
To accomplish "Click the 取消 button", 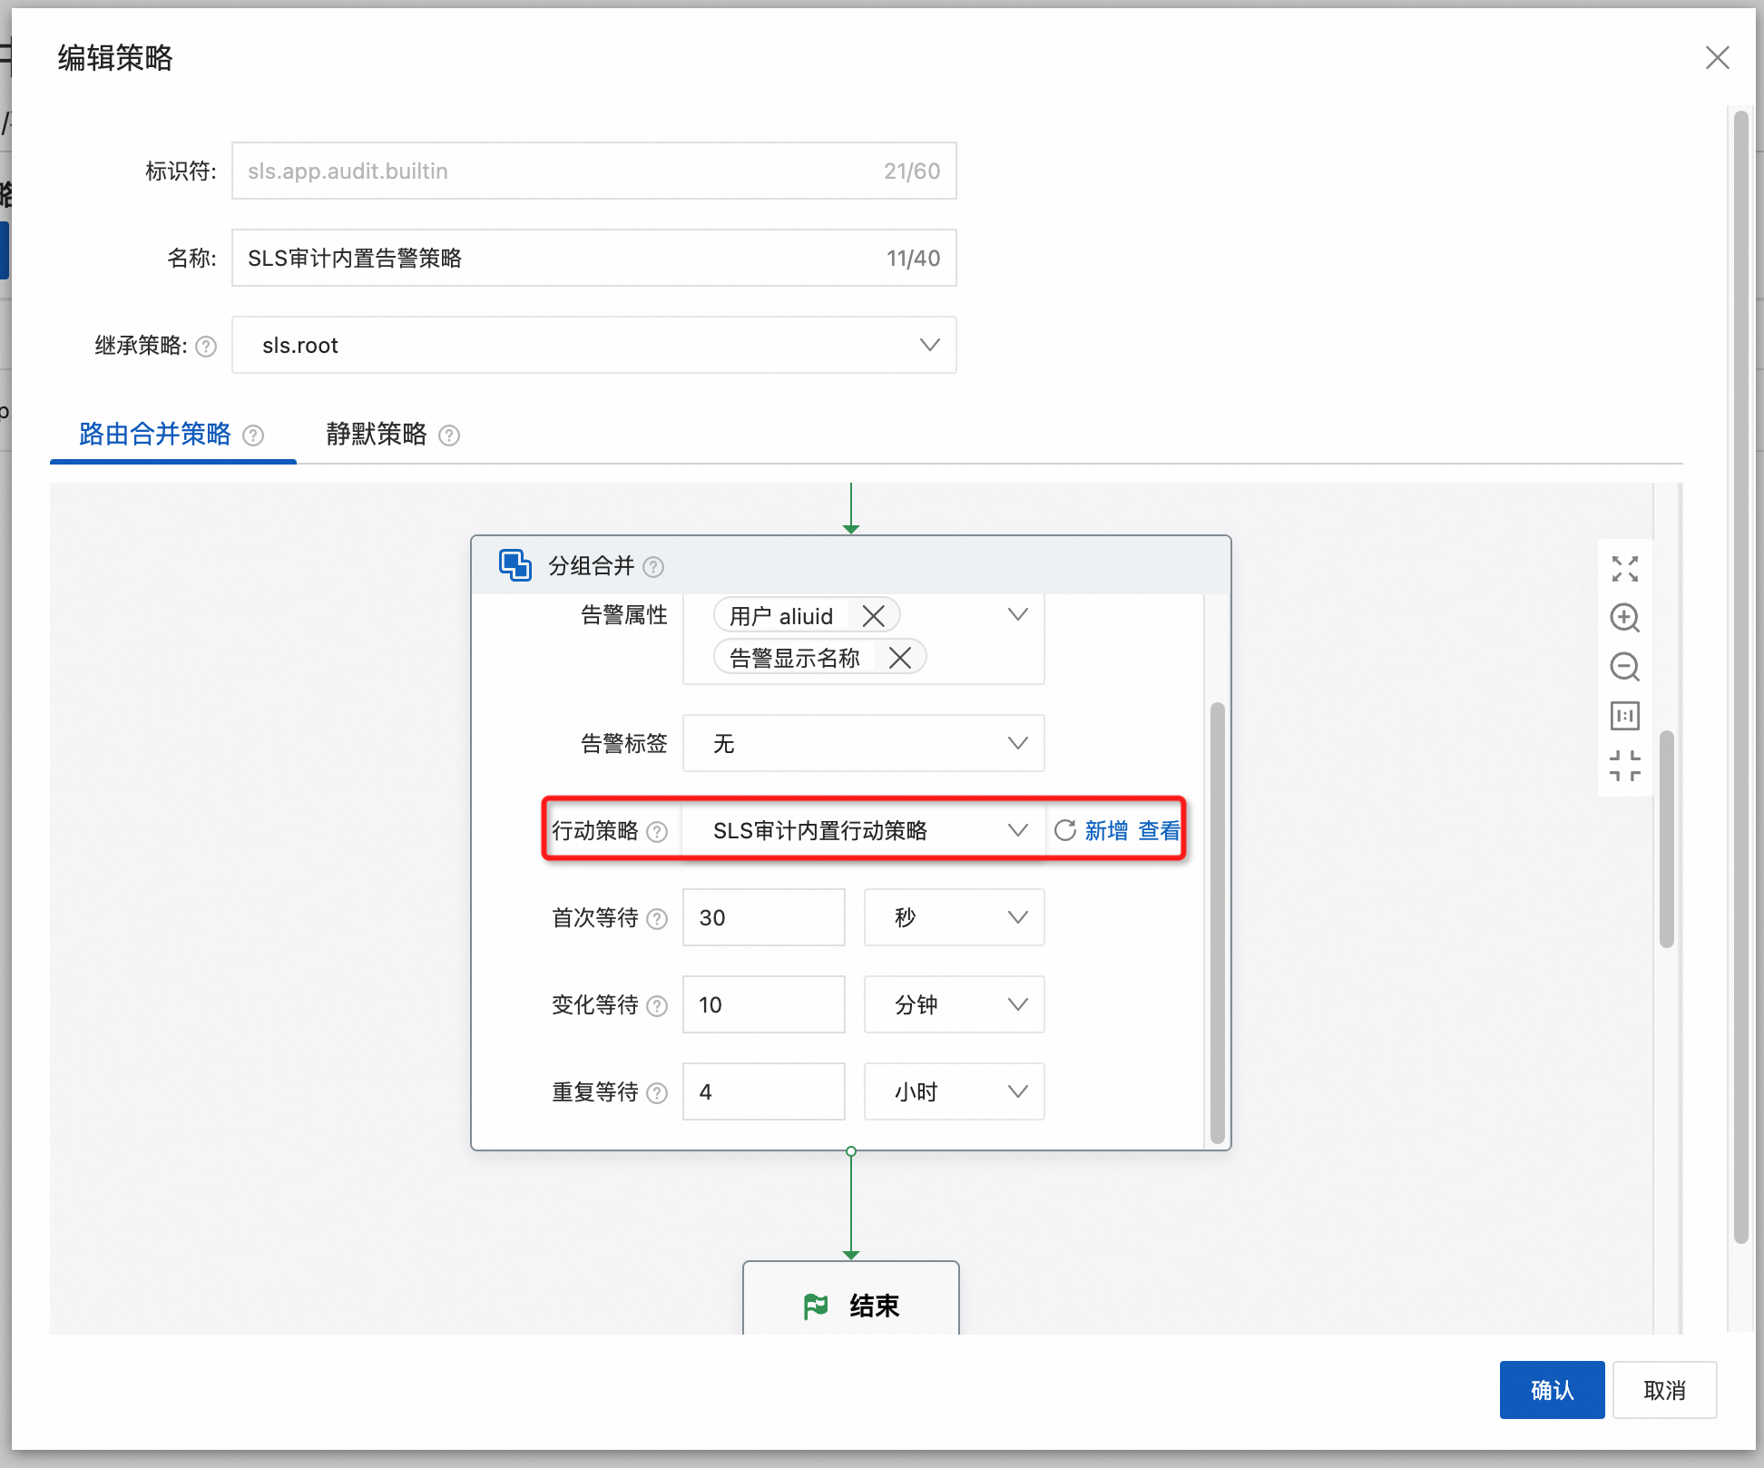I will coord(1664,1390).
